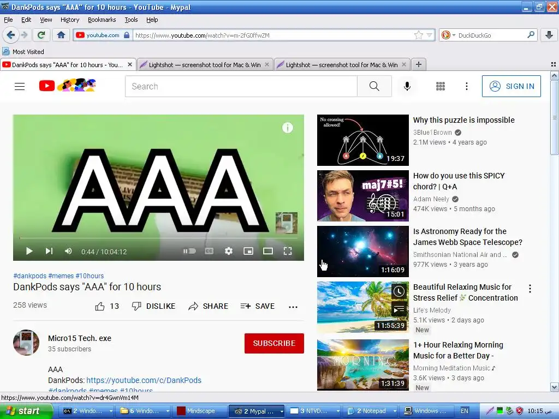
Task: Open the Bookmarks menu
Action: (x=102, y=20)
